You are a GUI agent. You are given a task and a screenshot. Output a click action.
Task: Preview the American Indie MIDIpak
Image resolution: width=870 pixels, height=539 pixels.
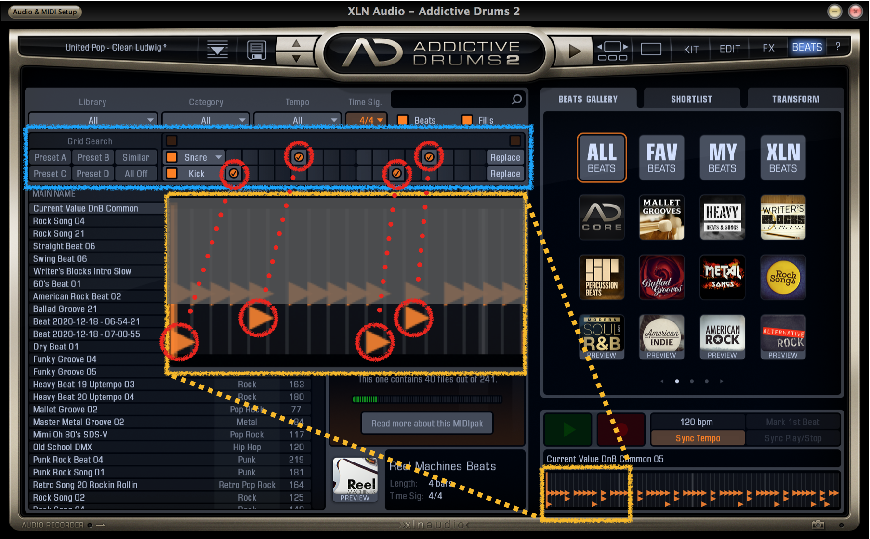coord(662,337)
